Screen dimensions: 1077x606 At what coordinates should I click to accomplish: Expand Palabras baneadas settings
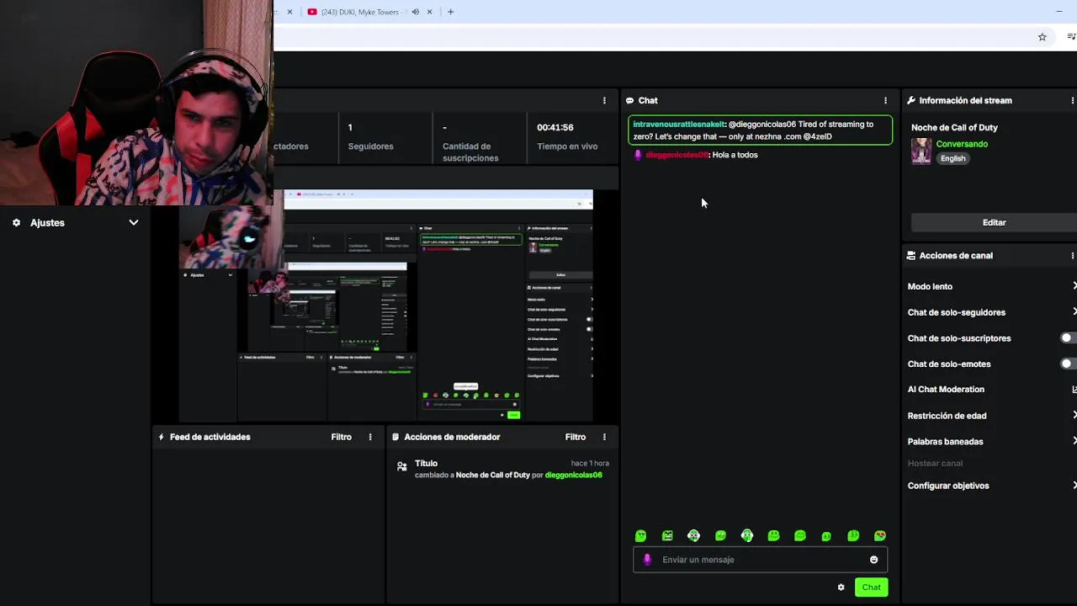1074,441
